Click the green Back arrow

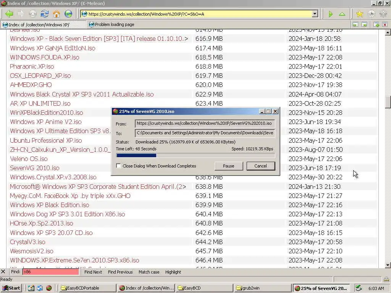[9, 14]
